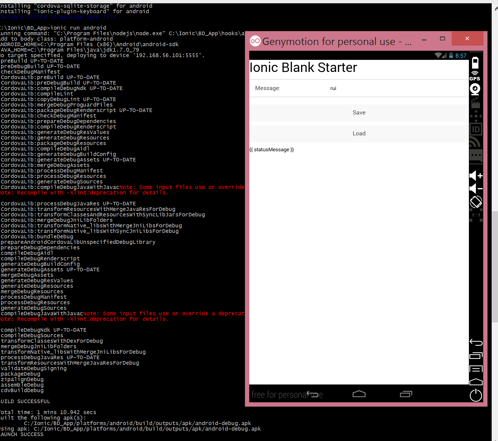Click the cdvBuildDebug line in terminal
This screenshot has width=498, height=441.
pos(22,390)
